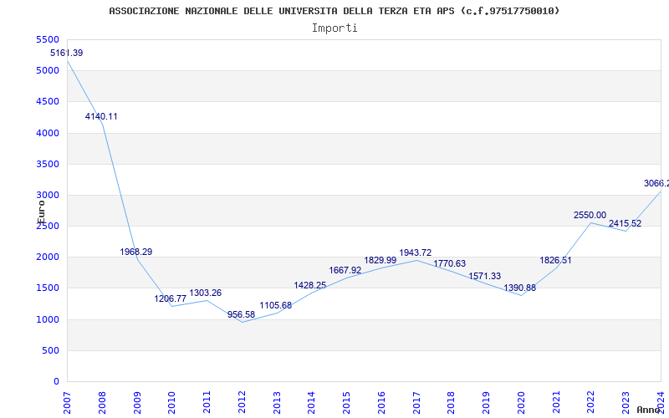Click the 2024 year label
Screen dimensions: 669x418
(661, 403)
